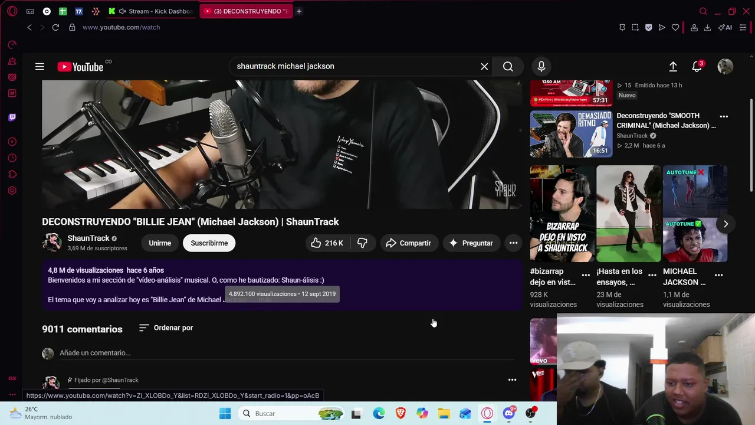755x425 pixels.
Task: Click the address bar URL
Action: coord(121,27)
